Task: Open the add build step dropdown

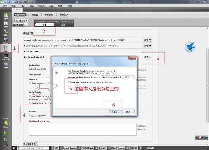Action: (x=30, y=144)
